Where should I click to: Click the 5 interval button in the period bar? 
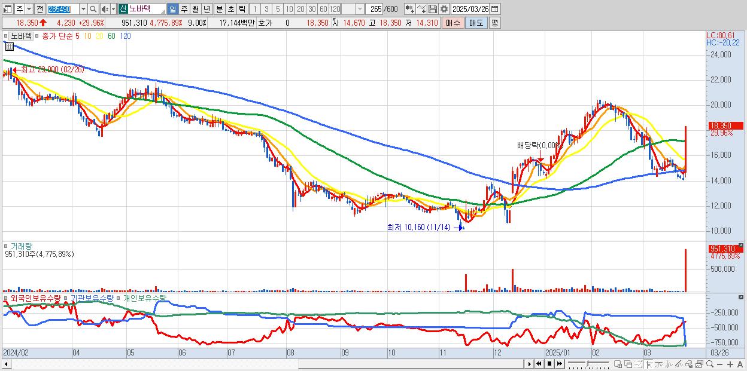pyautogui.click(x=278, y=9)
